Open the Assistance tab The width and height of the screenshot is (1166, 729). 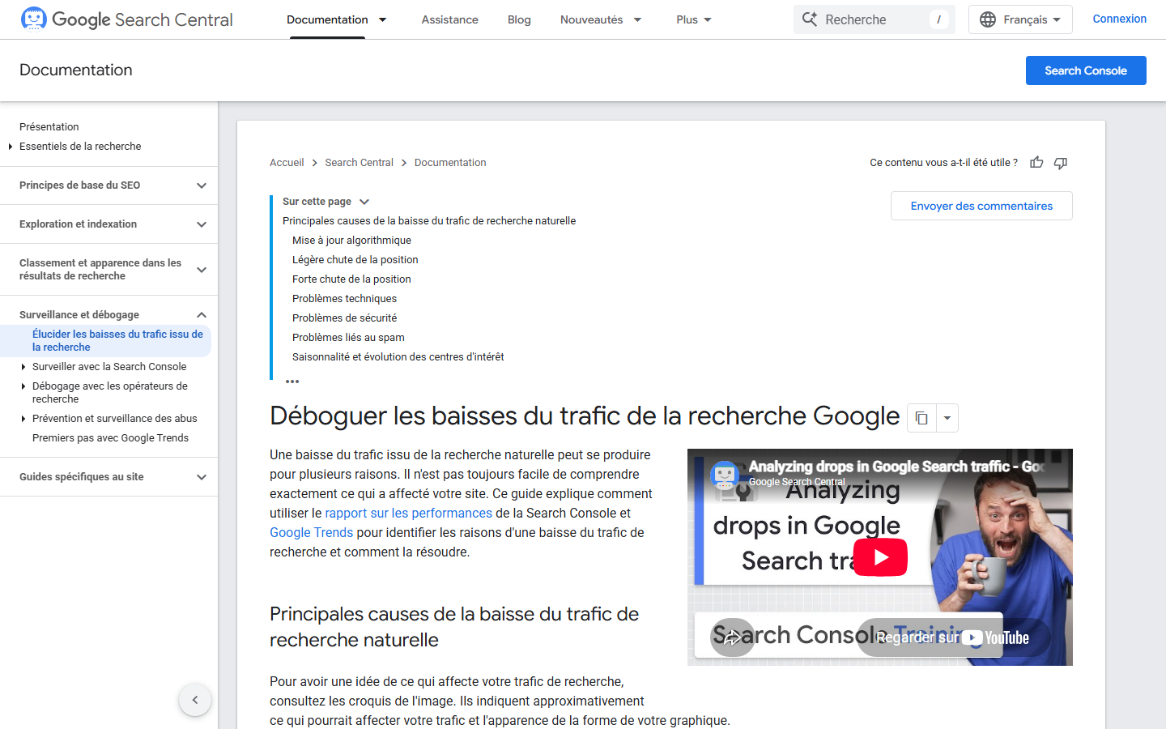coord(449,19)
